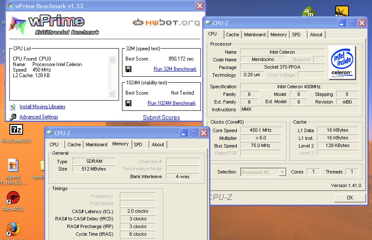Minimize the lower CPU-Z Memory window
This screenshot has height=240, width=372.
(183, 133)
